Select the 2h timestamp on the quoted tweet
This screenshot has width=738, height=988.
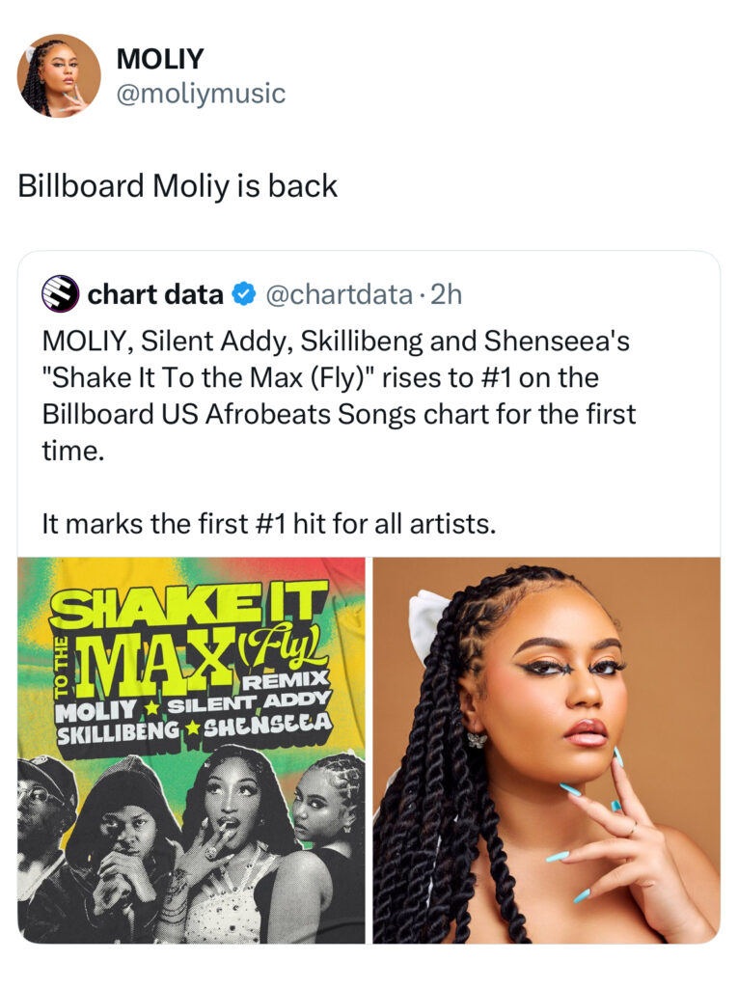(x=447, y=294)
